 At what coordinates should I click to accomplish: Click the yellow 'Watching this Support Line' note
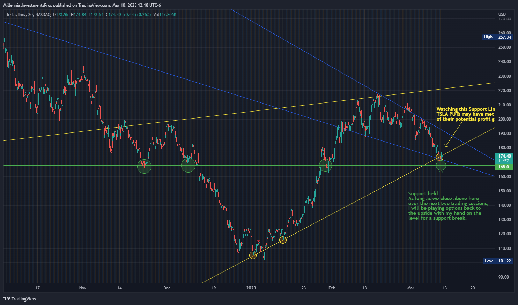pyautogui.click(x=466, y=114)
